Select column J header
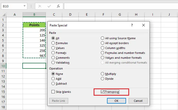178x110 pixels. pos(169,15)
